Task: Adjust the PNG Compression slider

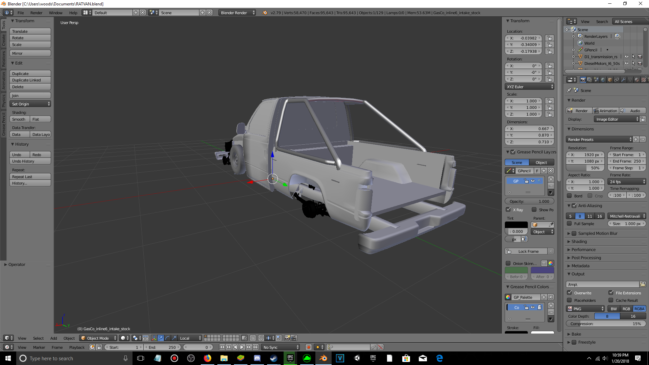Action: pyautogui.click(x=605, y=324)
